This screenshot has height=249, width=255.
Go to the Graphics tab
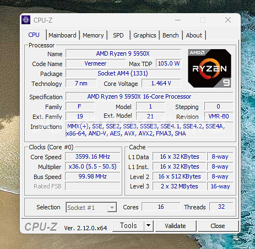coord(145,35)
